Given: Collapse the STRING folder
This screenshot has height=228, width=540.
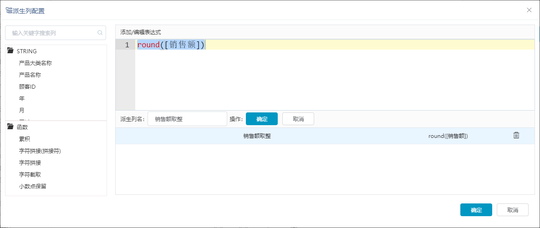Looking at the screenshot, I should point(10,51).
